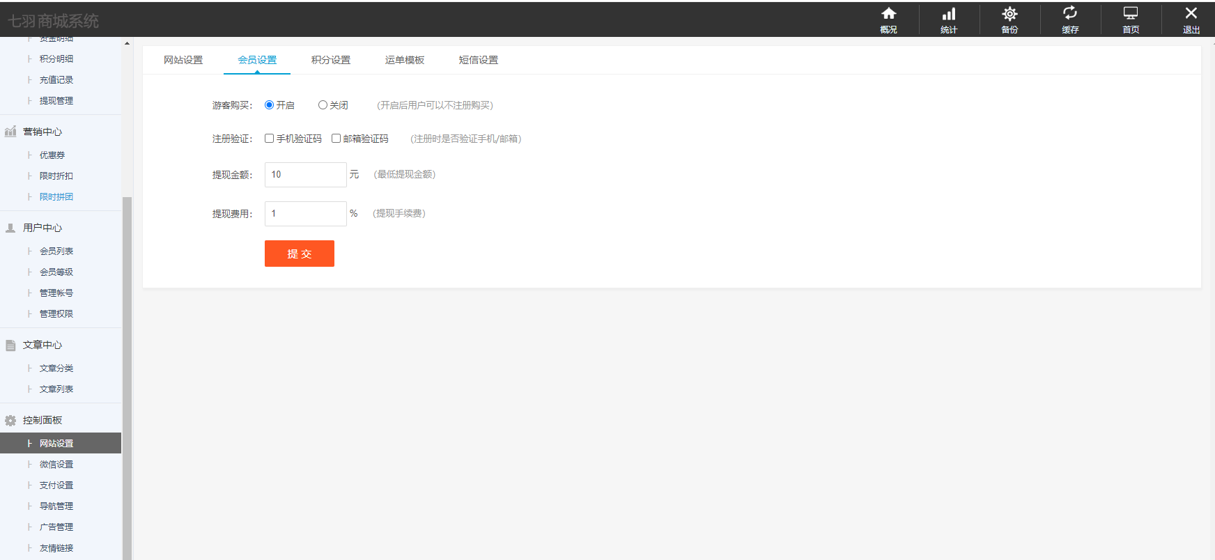Enable the 邮箱验证码 checkbox
Screen dimensions: 1215x560
tap(336, 139)
